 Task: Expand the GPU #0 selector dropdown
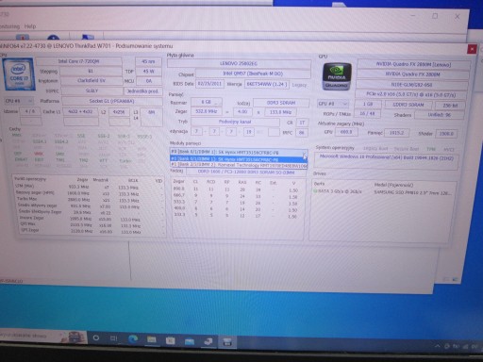point(333,104)
